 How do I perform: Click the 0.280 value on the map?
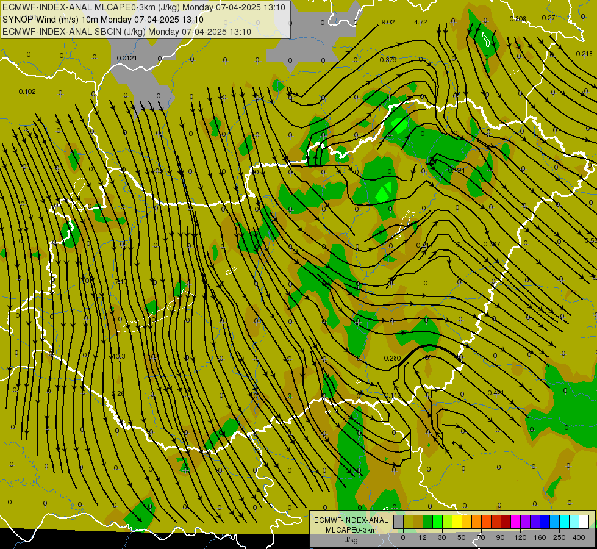(x=392, y=358)
